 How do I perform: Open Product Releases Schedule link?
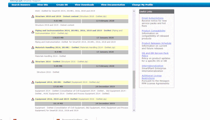156,43
